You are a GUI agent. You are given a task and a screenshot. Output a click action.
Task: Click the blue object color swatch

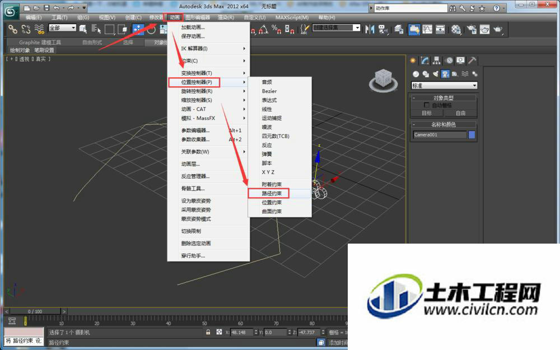pos(472,134)
